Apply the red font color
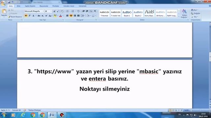The image size is (211, 118). [x=60, y=16]
